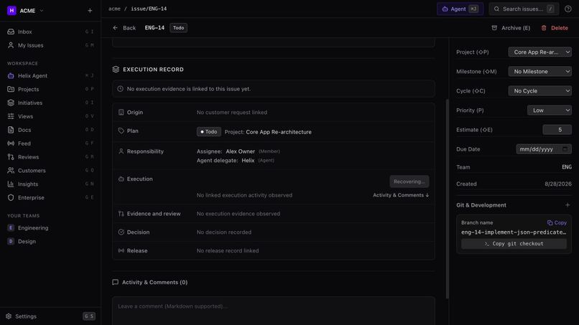Open Insights with the chart icon
The width and height of the screenshot is (579, 325).
point(11,184)
